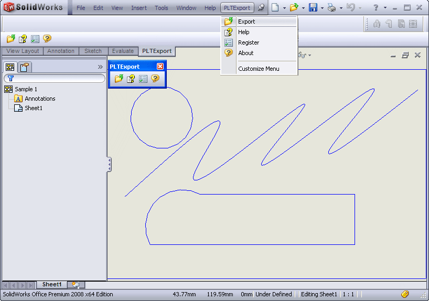Click the grid-like grayed icon at far right
Image resolution: width=429 pixels, height=301 pixels.
tap(413, 24)
